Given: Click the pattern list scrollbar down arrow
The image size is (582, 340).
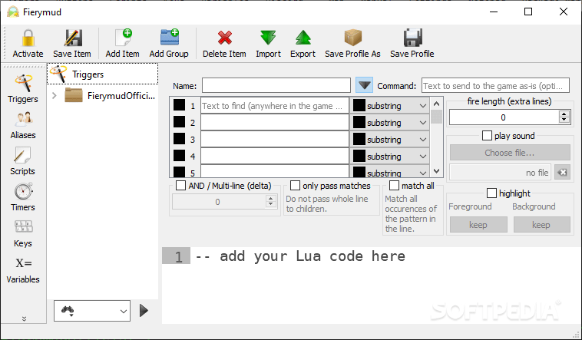Looking at the screenshot, I should coord(436,171).
